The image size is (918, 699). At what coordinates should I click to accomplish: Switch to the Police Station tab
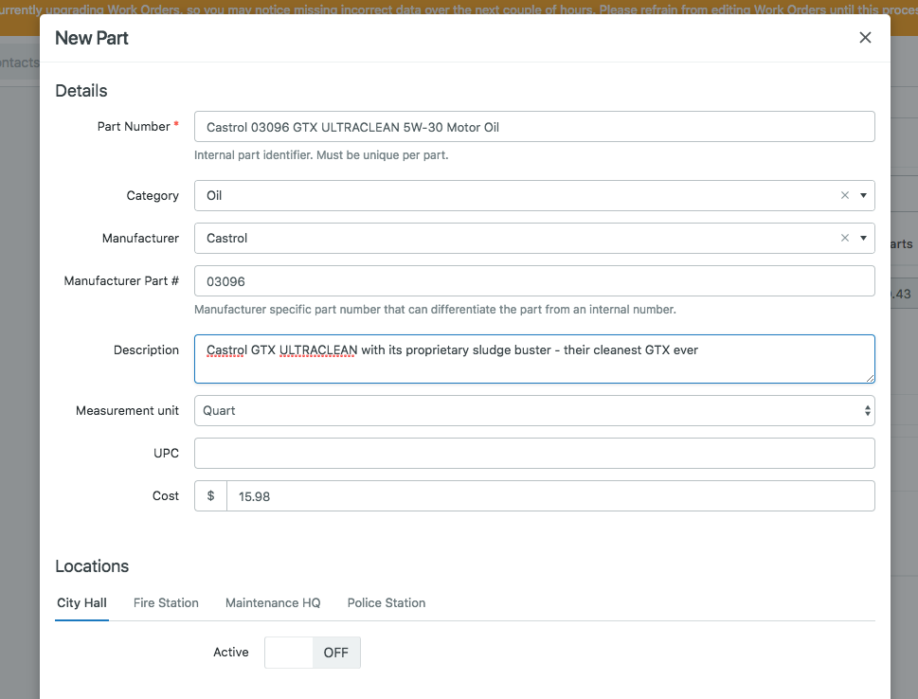coord(387,603)
